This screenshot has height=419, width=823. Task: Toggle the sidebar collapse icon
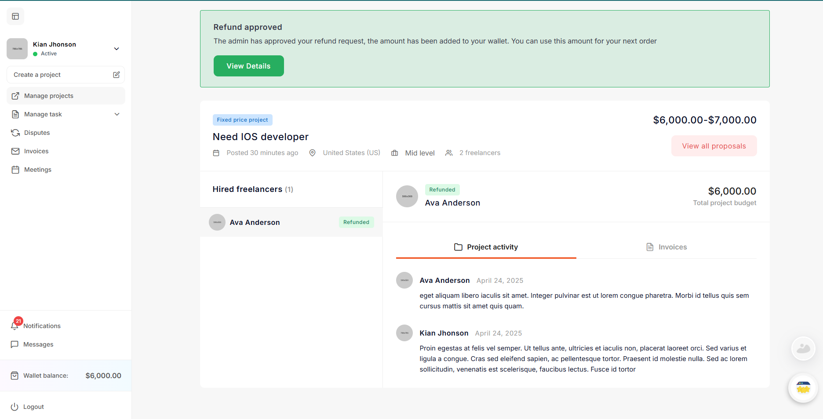point(15,17)
